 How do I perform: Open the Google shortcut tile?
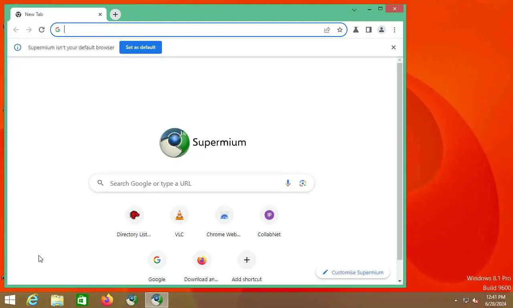(x=157, y=267)
